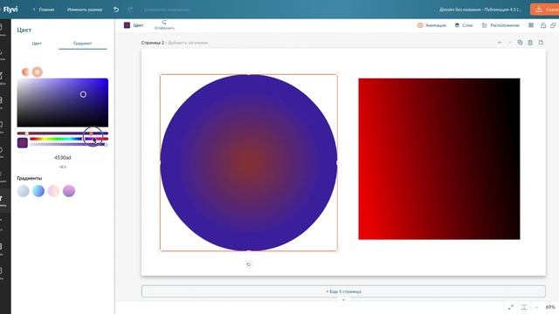Screen dimensions: 559x314
Task: Apply the pink gradient preset
Action: click(54, 191)
